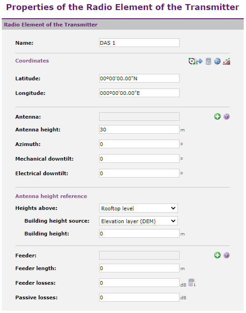Click purple help icon beside Antenna
The height and width of the screenshot is (313, 246).
(226, 116)
